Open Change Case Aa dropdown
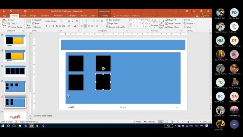 click(x=69, y=26)
